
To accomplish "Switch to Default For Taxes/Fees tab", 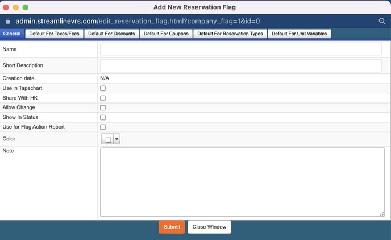I will pyautogui.click(x=54, y=34).
